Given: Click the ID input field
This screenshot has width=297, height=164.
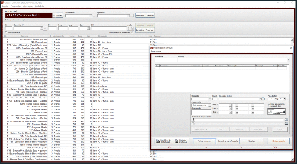Looking at the screenshot, I should coord(52,28).
